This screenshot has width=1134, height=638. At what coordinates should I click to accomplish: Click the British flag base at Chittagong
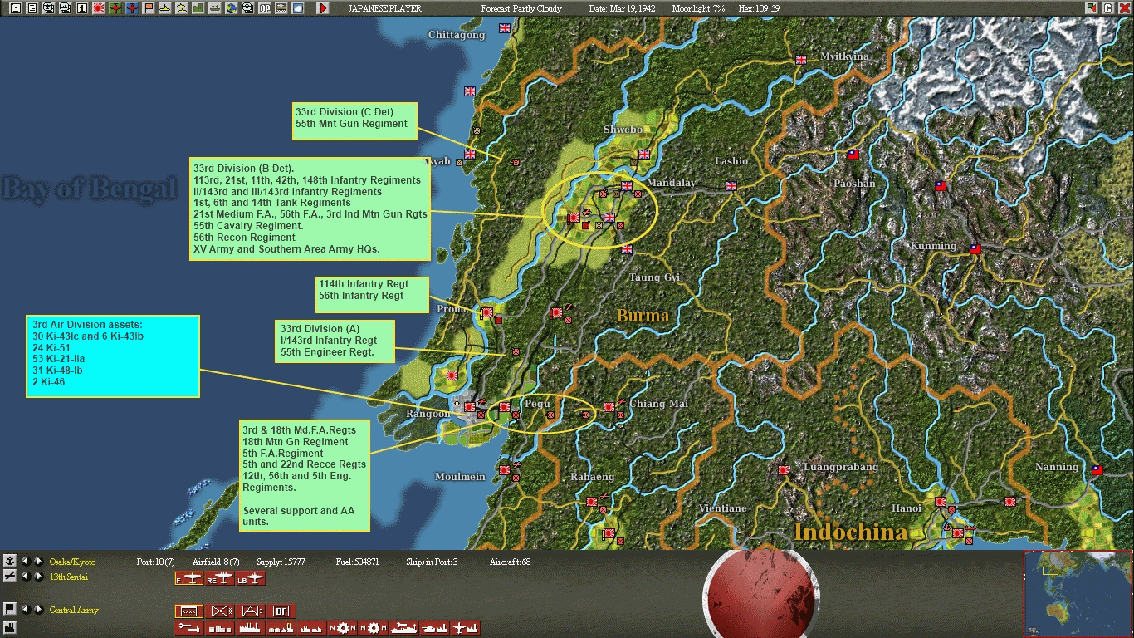(x=504, y=28)
